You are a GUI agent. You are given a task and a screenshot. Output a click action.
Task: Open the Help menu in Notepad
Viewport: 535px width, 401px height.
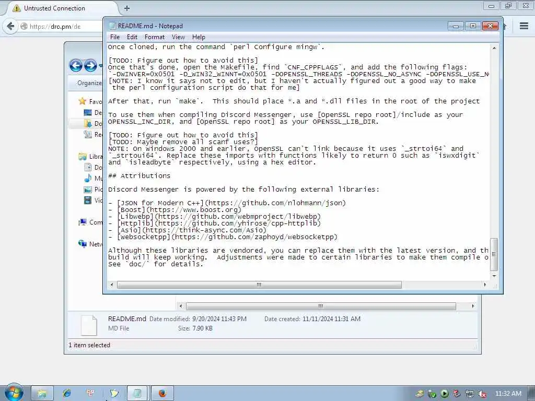click(x=199, y=37)
